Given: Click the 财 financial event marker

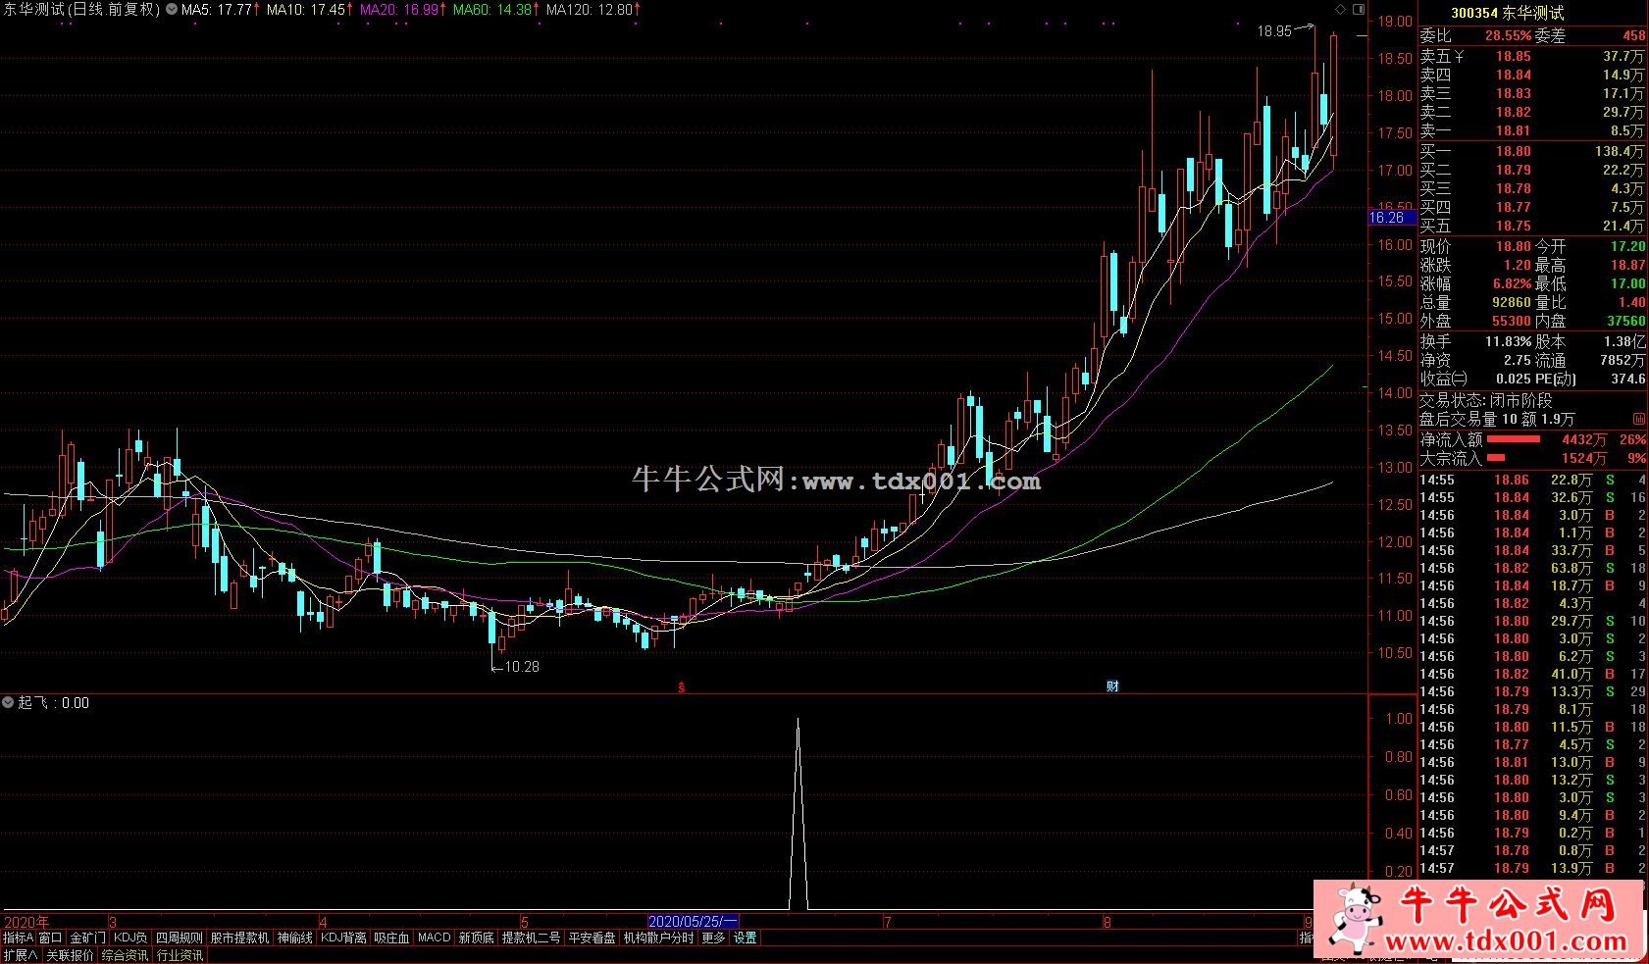Looking at the screenshot, I should click(x=1112, y=686).
